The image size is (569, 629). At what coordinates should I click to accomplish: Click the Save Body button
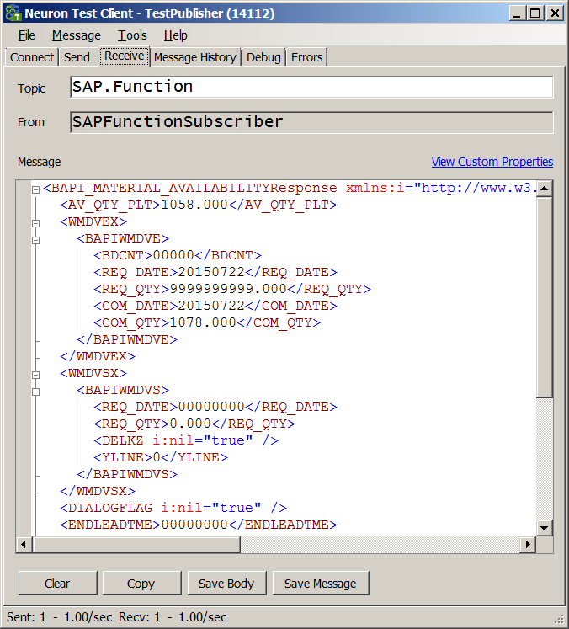click(226, 583)
